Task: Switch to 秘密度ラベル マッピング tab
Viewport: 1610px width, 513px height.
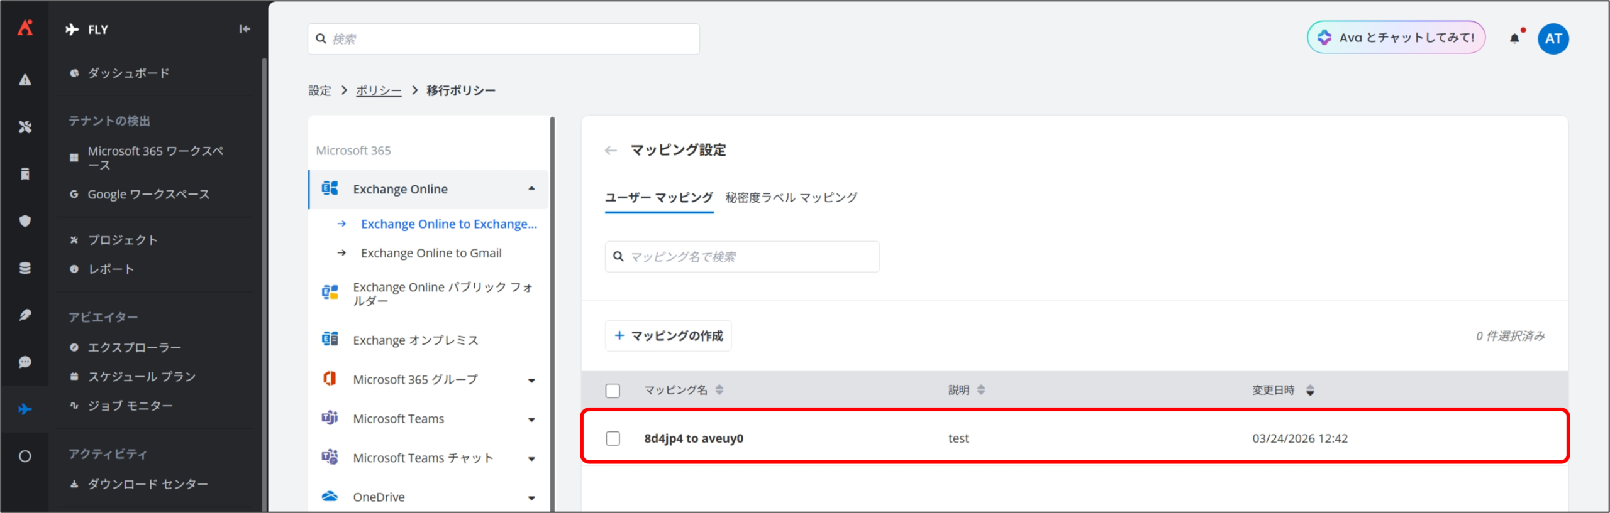Action: [x=791, y=198]
